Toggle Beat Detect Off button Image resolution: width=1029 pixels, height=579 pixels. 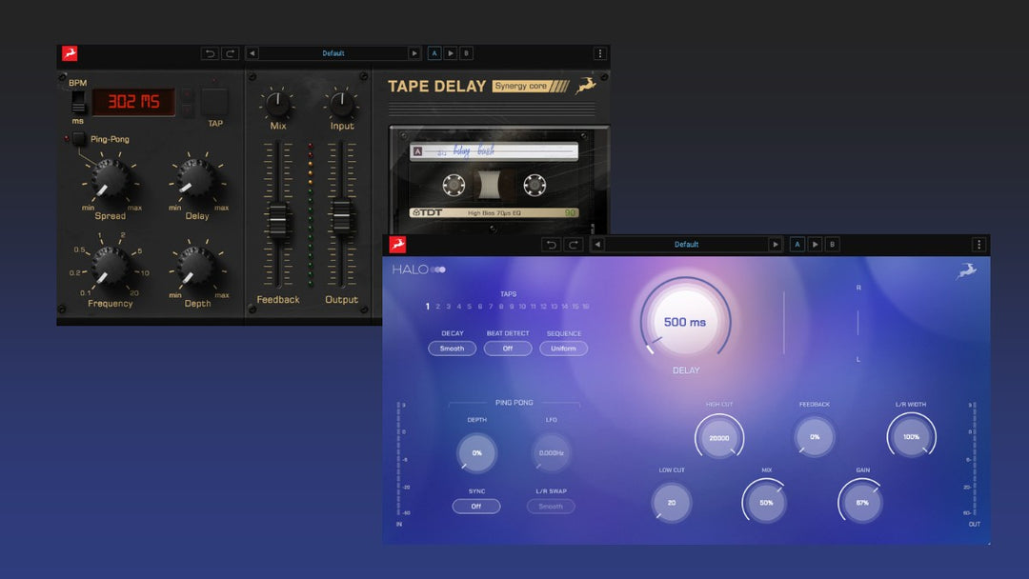point(507,349)
